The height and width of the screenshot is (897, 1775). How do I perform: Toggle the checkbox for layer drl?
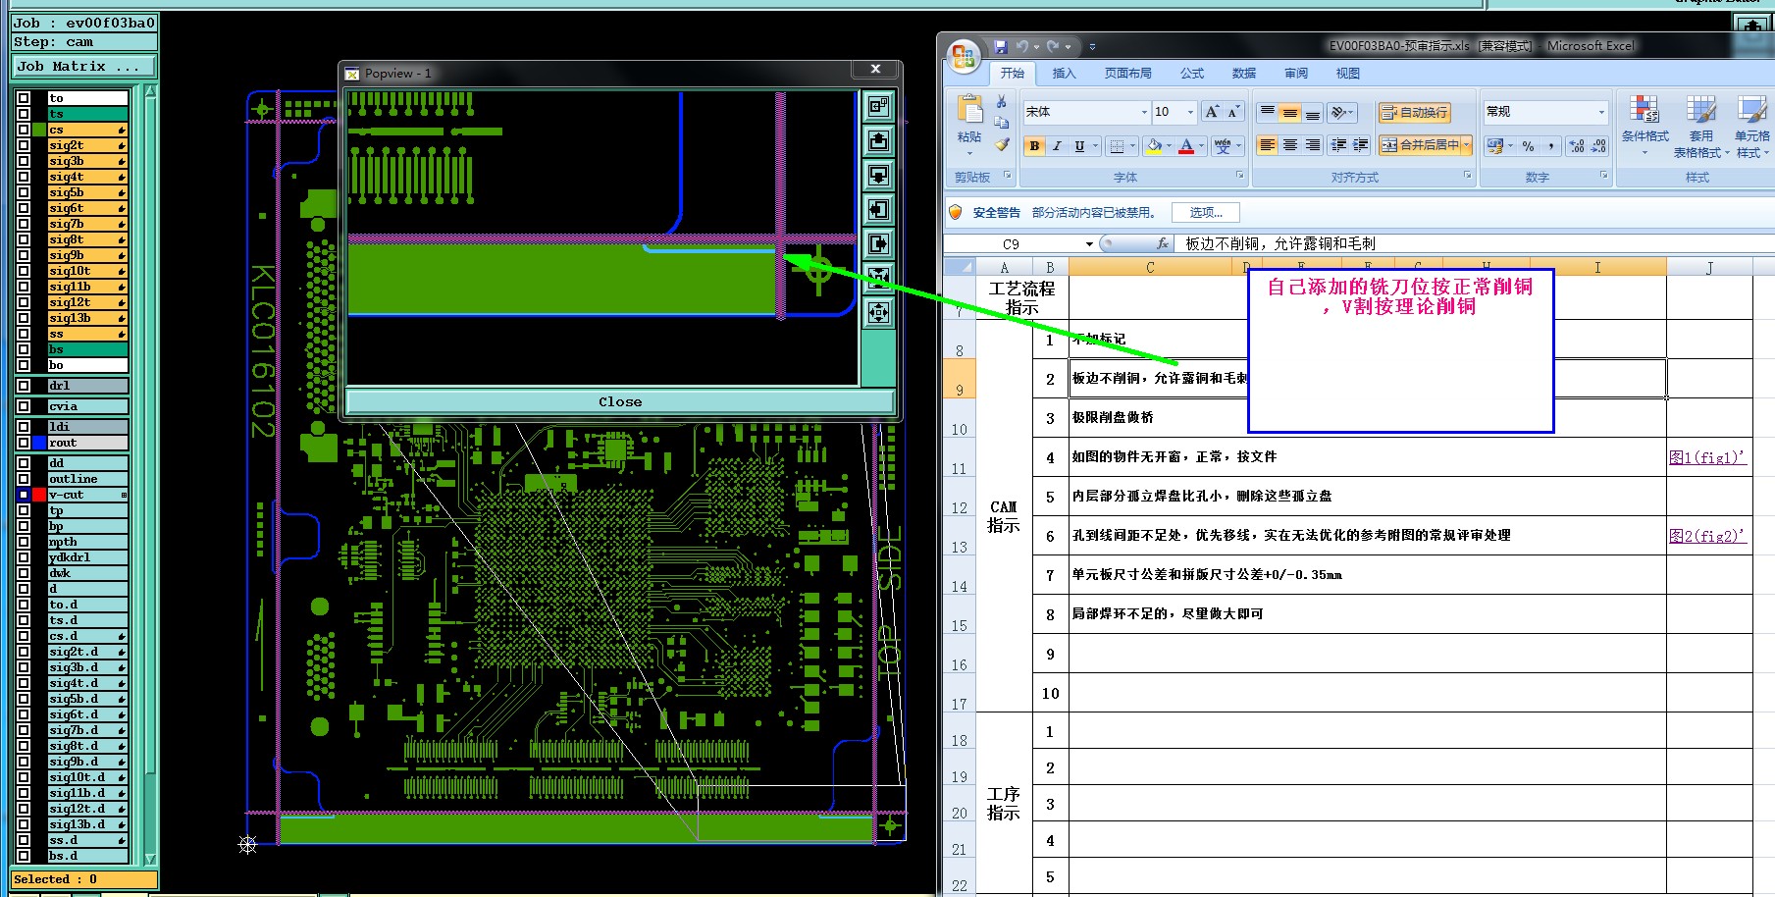click(x=24, y=386)
